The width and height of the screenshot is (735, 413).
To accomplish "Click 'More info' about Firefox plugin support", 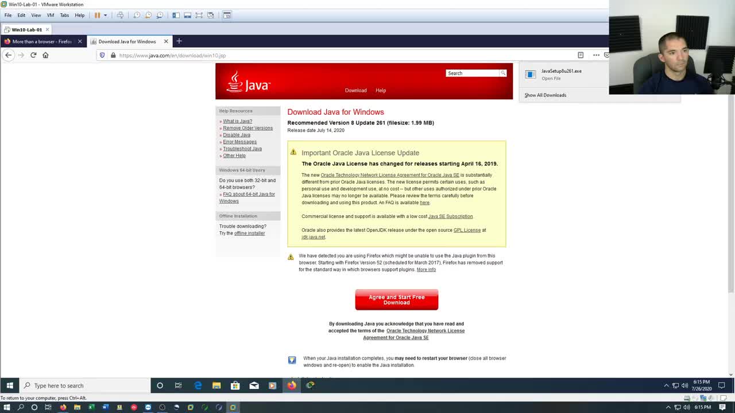I will coord(426,270).
